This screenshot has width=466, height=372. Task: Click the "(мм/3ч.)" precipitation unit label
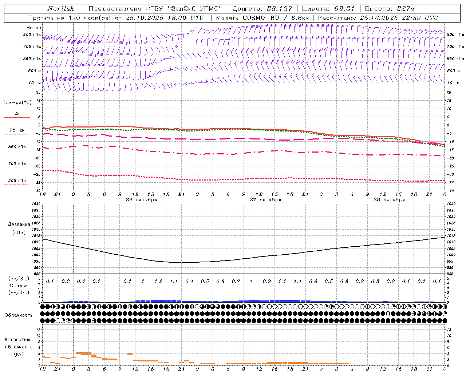coord(19,279)
